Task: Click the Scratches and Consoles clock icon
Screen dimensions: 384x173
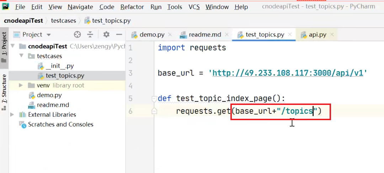Action: coord(22,124)
